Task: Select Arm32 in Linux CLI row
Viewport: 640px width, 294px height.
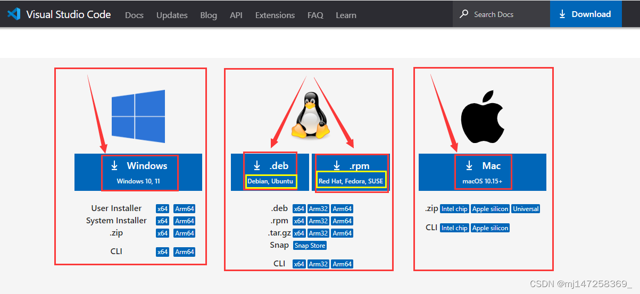Action: click(318, 264)
